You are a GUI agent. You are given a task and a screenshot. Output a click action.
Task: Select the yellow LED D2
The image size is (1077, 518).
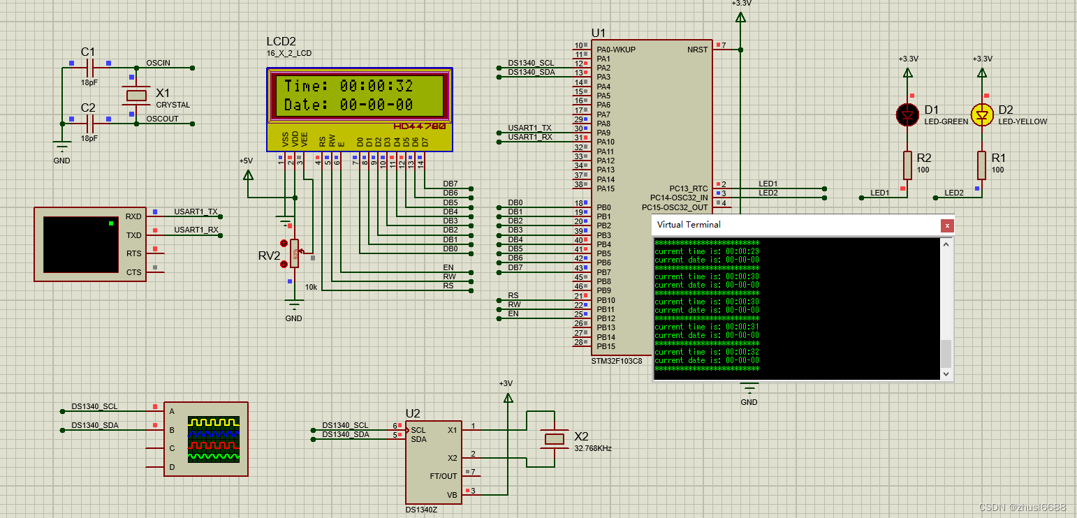(x=981, y=114)
